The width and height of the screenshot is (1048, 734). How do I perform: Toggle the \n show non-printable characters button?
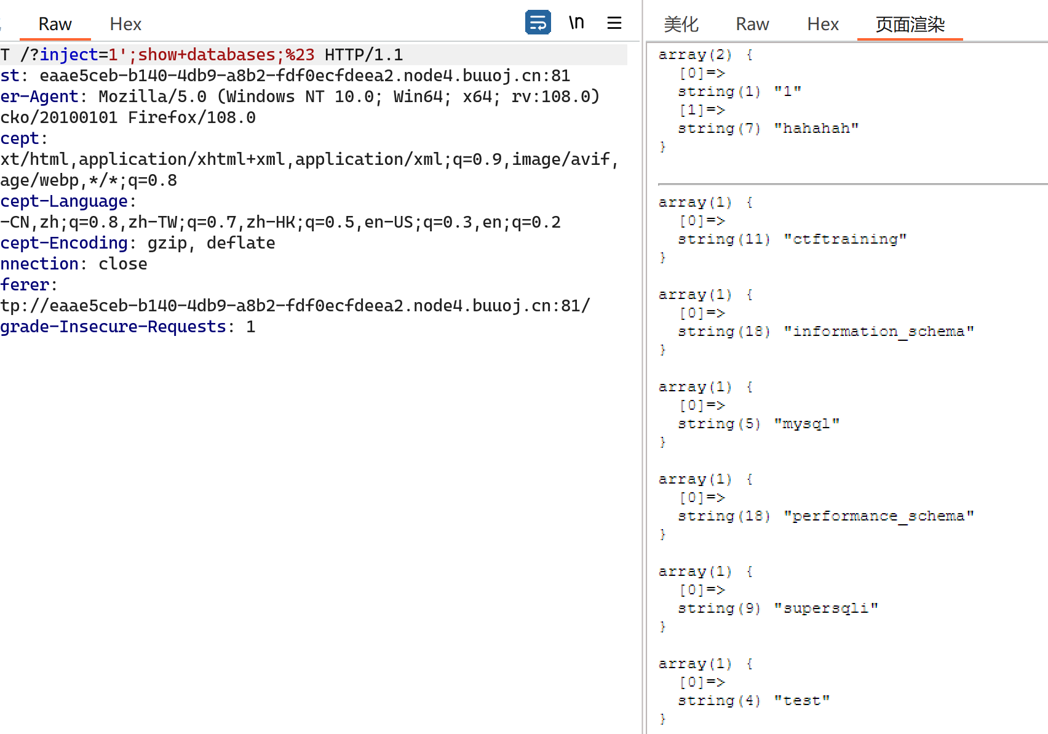pyautogui.click(x=576, y=23)
